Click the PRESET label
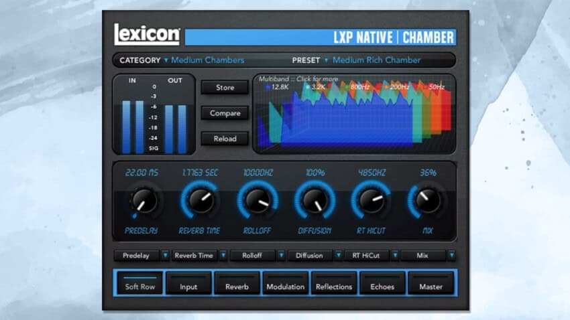This screenshot has height=320, width=570. coord(306,60)
